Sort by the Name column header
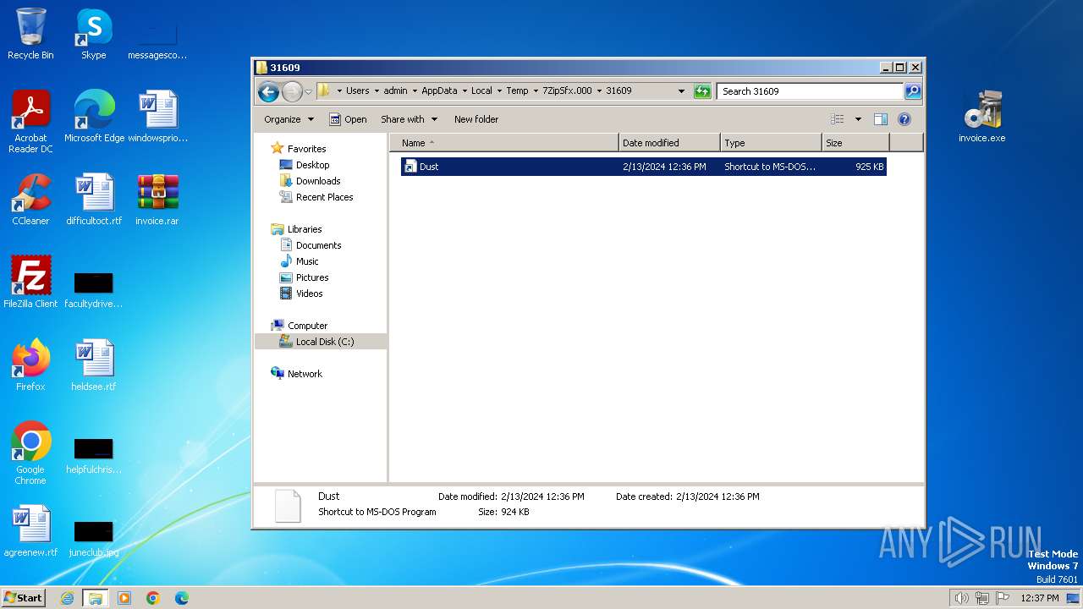This screenshot has width=1083, height=609. (x=506, y=143)
